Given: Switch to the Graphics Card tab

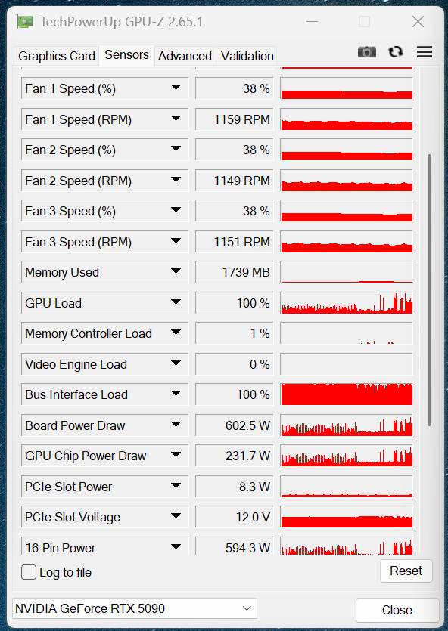Looking at the screenshot, I should pyautogui.click(x=57, y=56).
